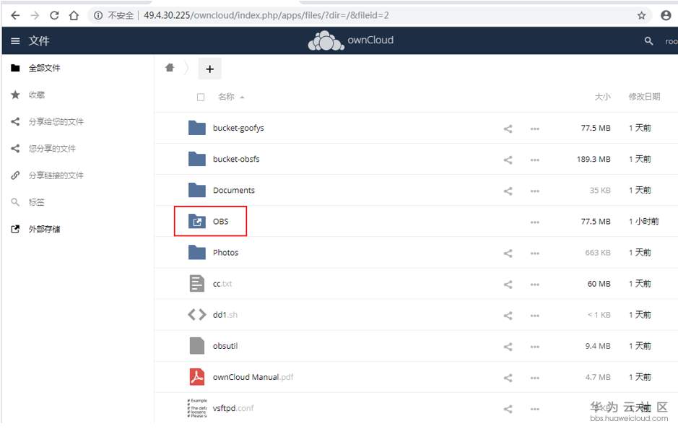The height and width of the screenshot is (429, 678).
Task: Click the browser back arrow
Action: (15, 16)
